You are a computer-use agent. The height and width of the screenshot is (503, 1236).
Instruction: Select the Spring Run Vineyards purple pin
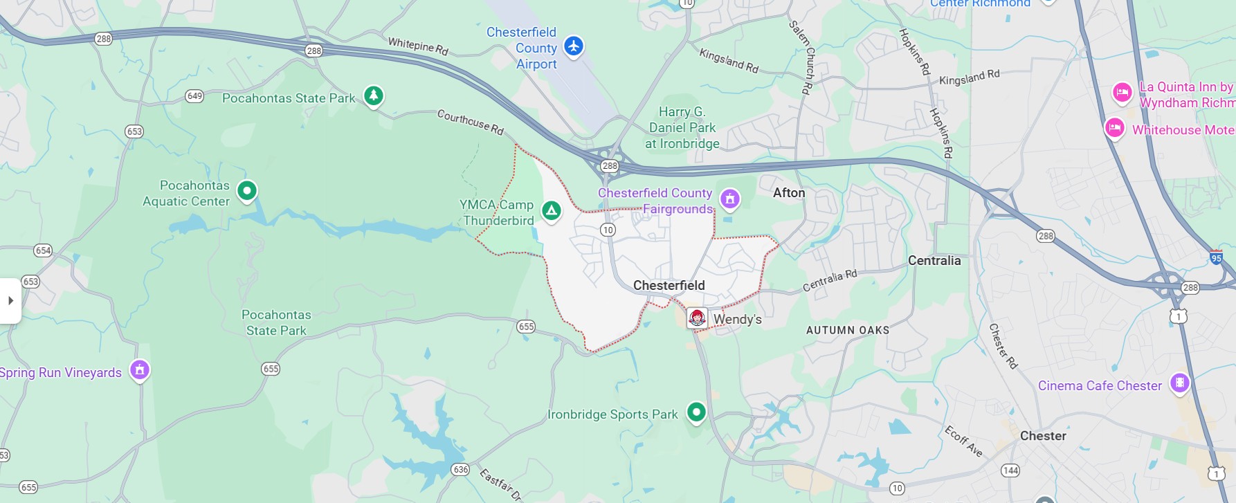click(140, 370)
